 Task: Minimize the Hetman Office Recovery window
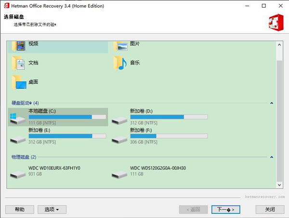tap(247, 6)
